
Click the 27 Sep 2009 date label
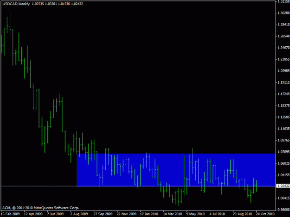click(x=103, y=214)
